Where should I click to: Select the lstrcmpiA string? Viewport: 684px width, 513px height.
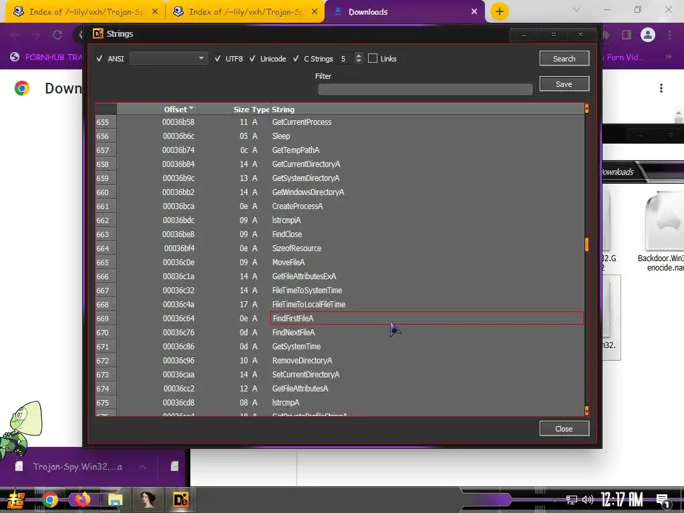click(287, 220)
